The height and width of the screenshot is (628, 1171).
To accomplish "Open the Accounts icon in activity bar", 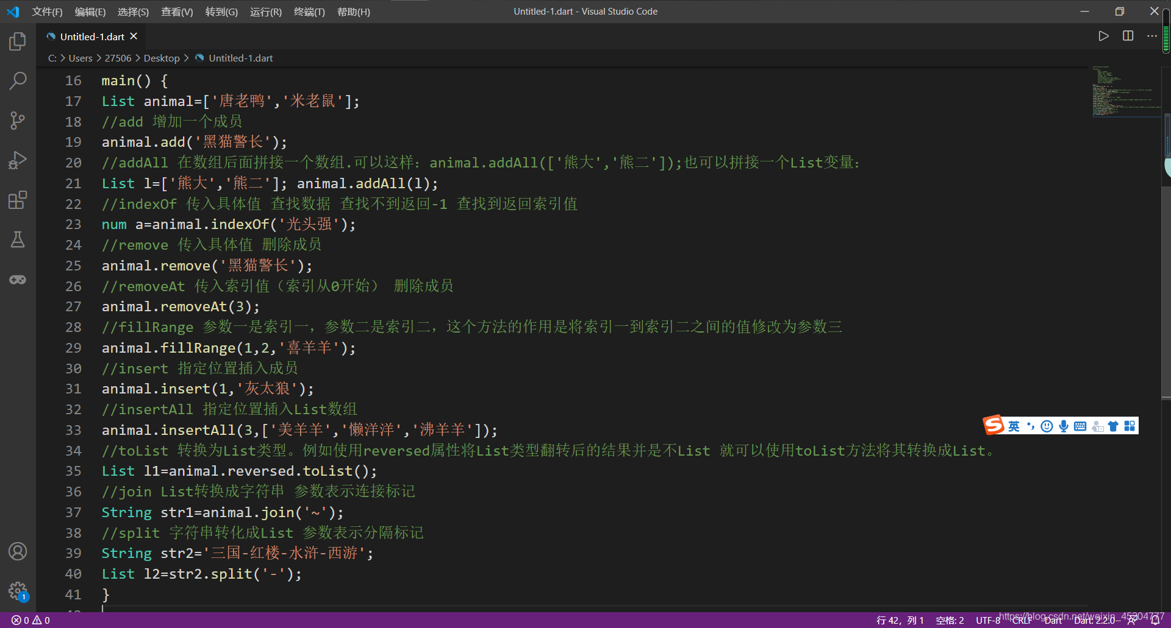I will coord(18,551).
